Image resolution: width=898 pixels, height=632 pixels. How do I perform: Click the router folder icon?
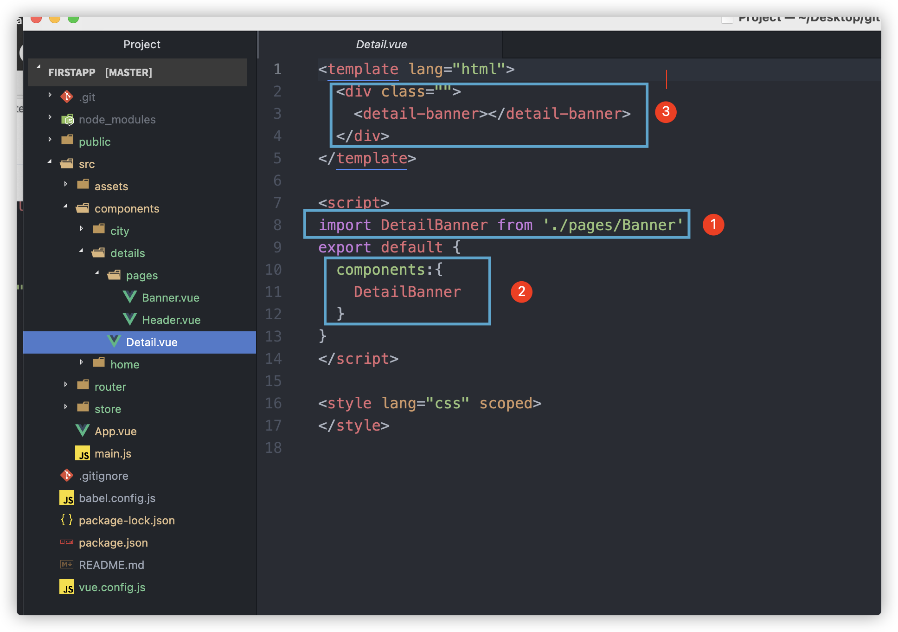click(83, 385)
